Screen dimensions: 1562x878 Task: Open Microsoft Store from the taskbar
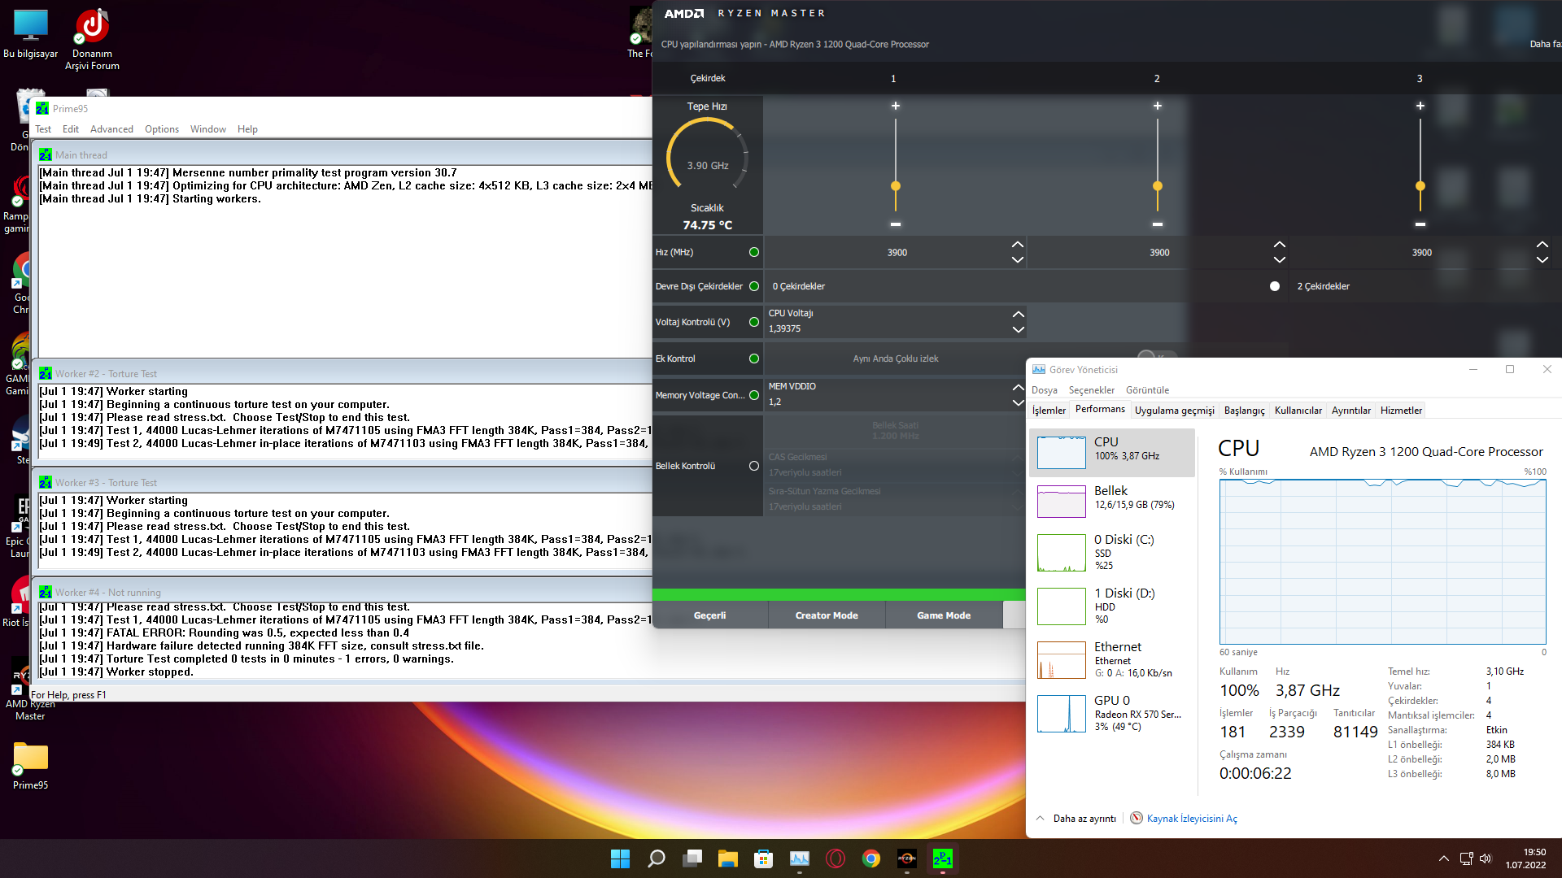tap(763, 858)
